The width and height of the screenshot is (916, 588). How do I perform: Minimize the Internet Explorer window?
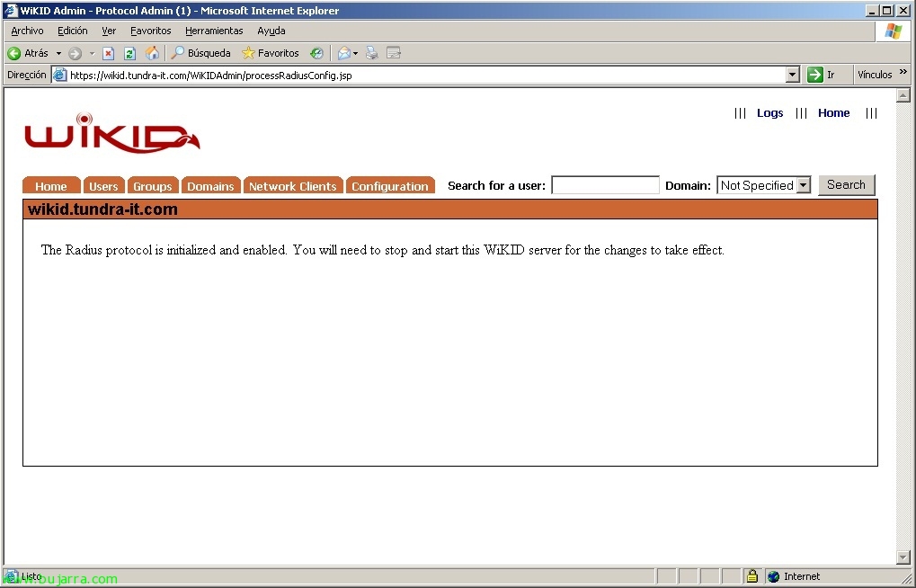[x=872, y=11]
